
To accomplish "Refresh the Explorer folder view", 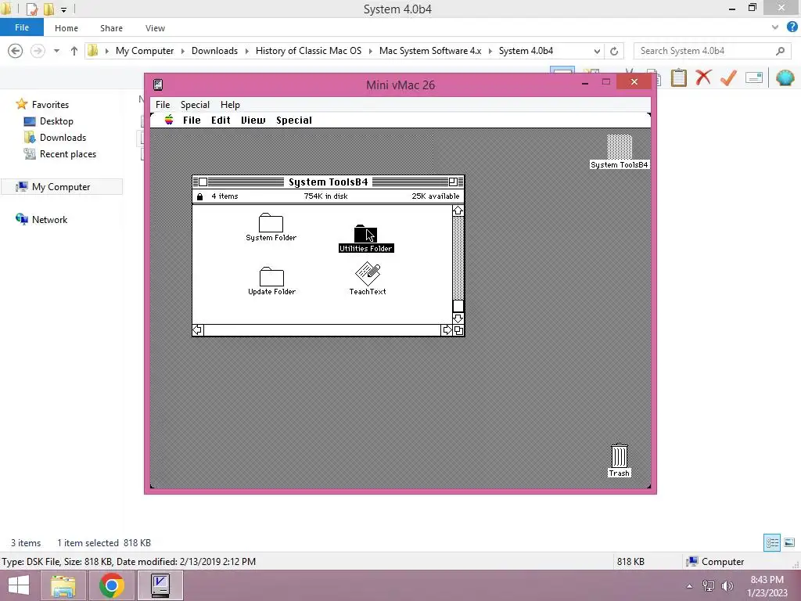I will [x=614, y=51].
